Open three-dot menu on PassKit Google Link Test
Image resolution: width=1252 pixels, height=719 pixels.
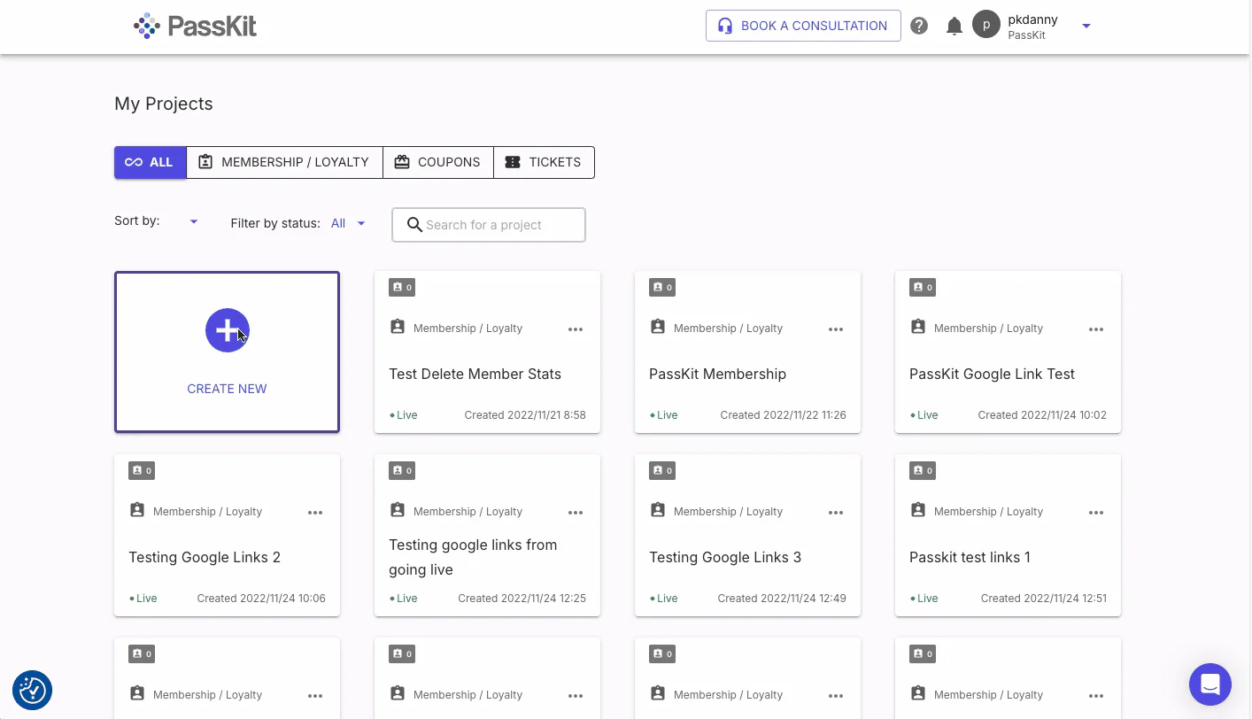click(1096, 329)
